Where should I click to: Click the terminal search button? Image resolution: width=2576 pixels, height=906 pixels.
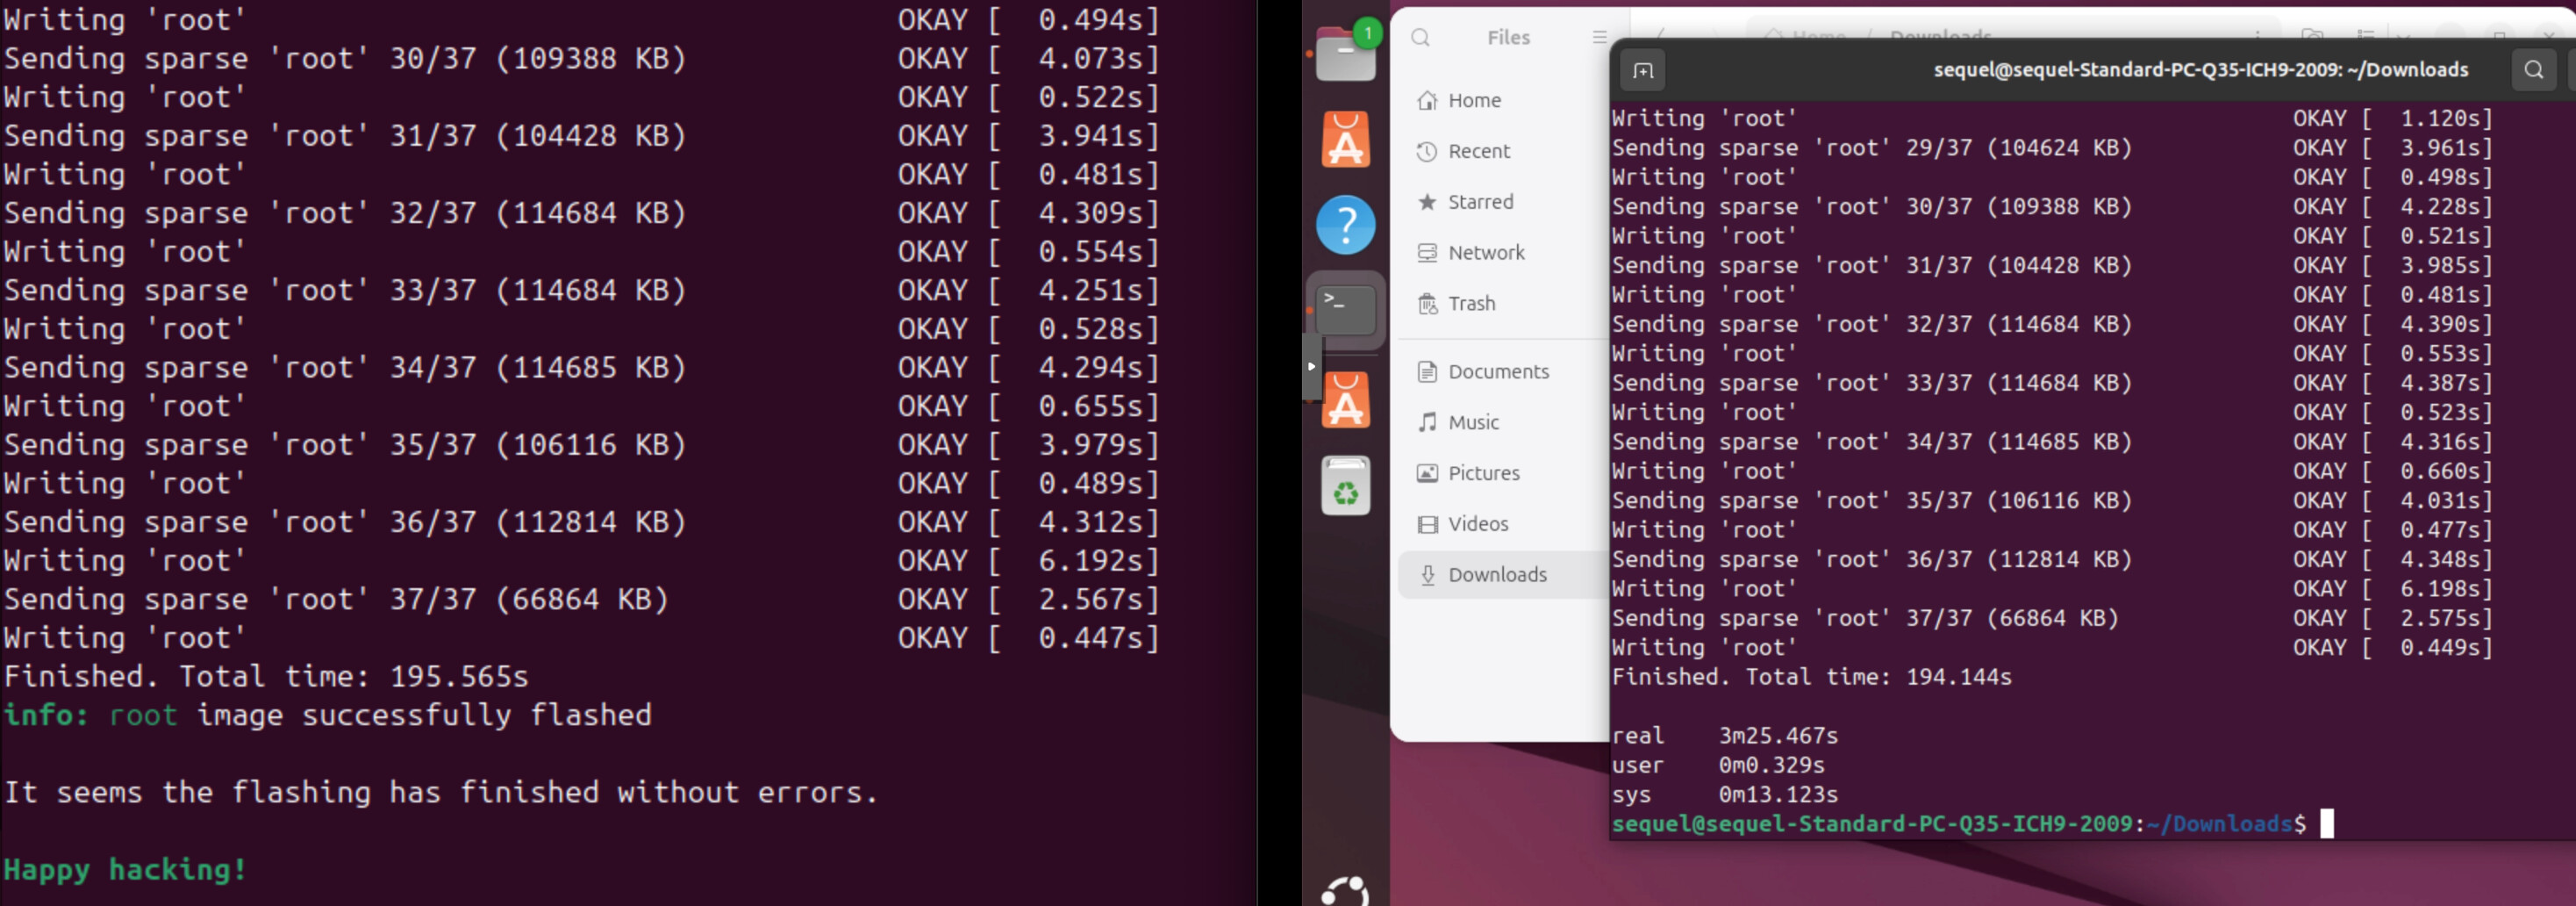click(2533, 70)
